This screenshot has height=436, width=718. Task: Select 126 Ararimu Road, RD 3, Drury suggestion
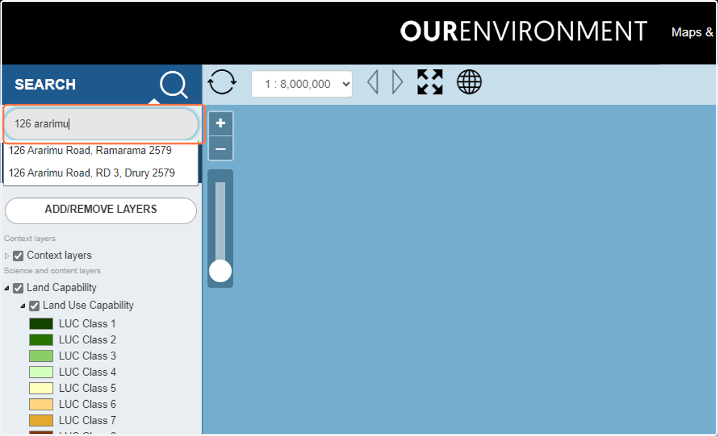(92, 173)
